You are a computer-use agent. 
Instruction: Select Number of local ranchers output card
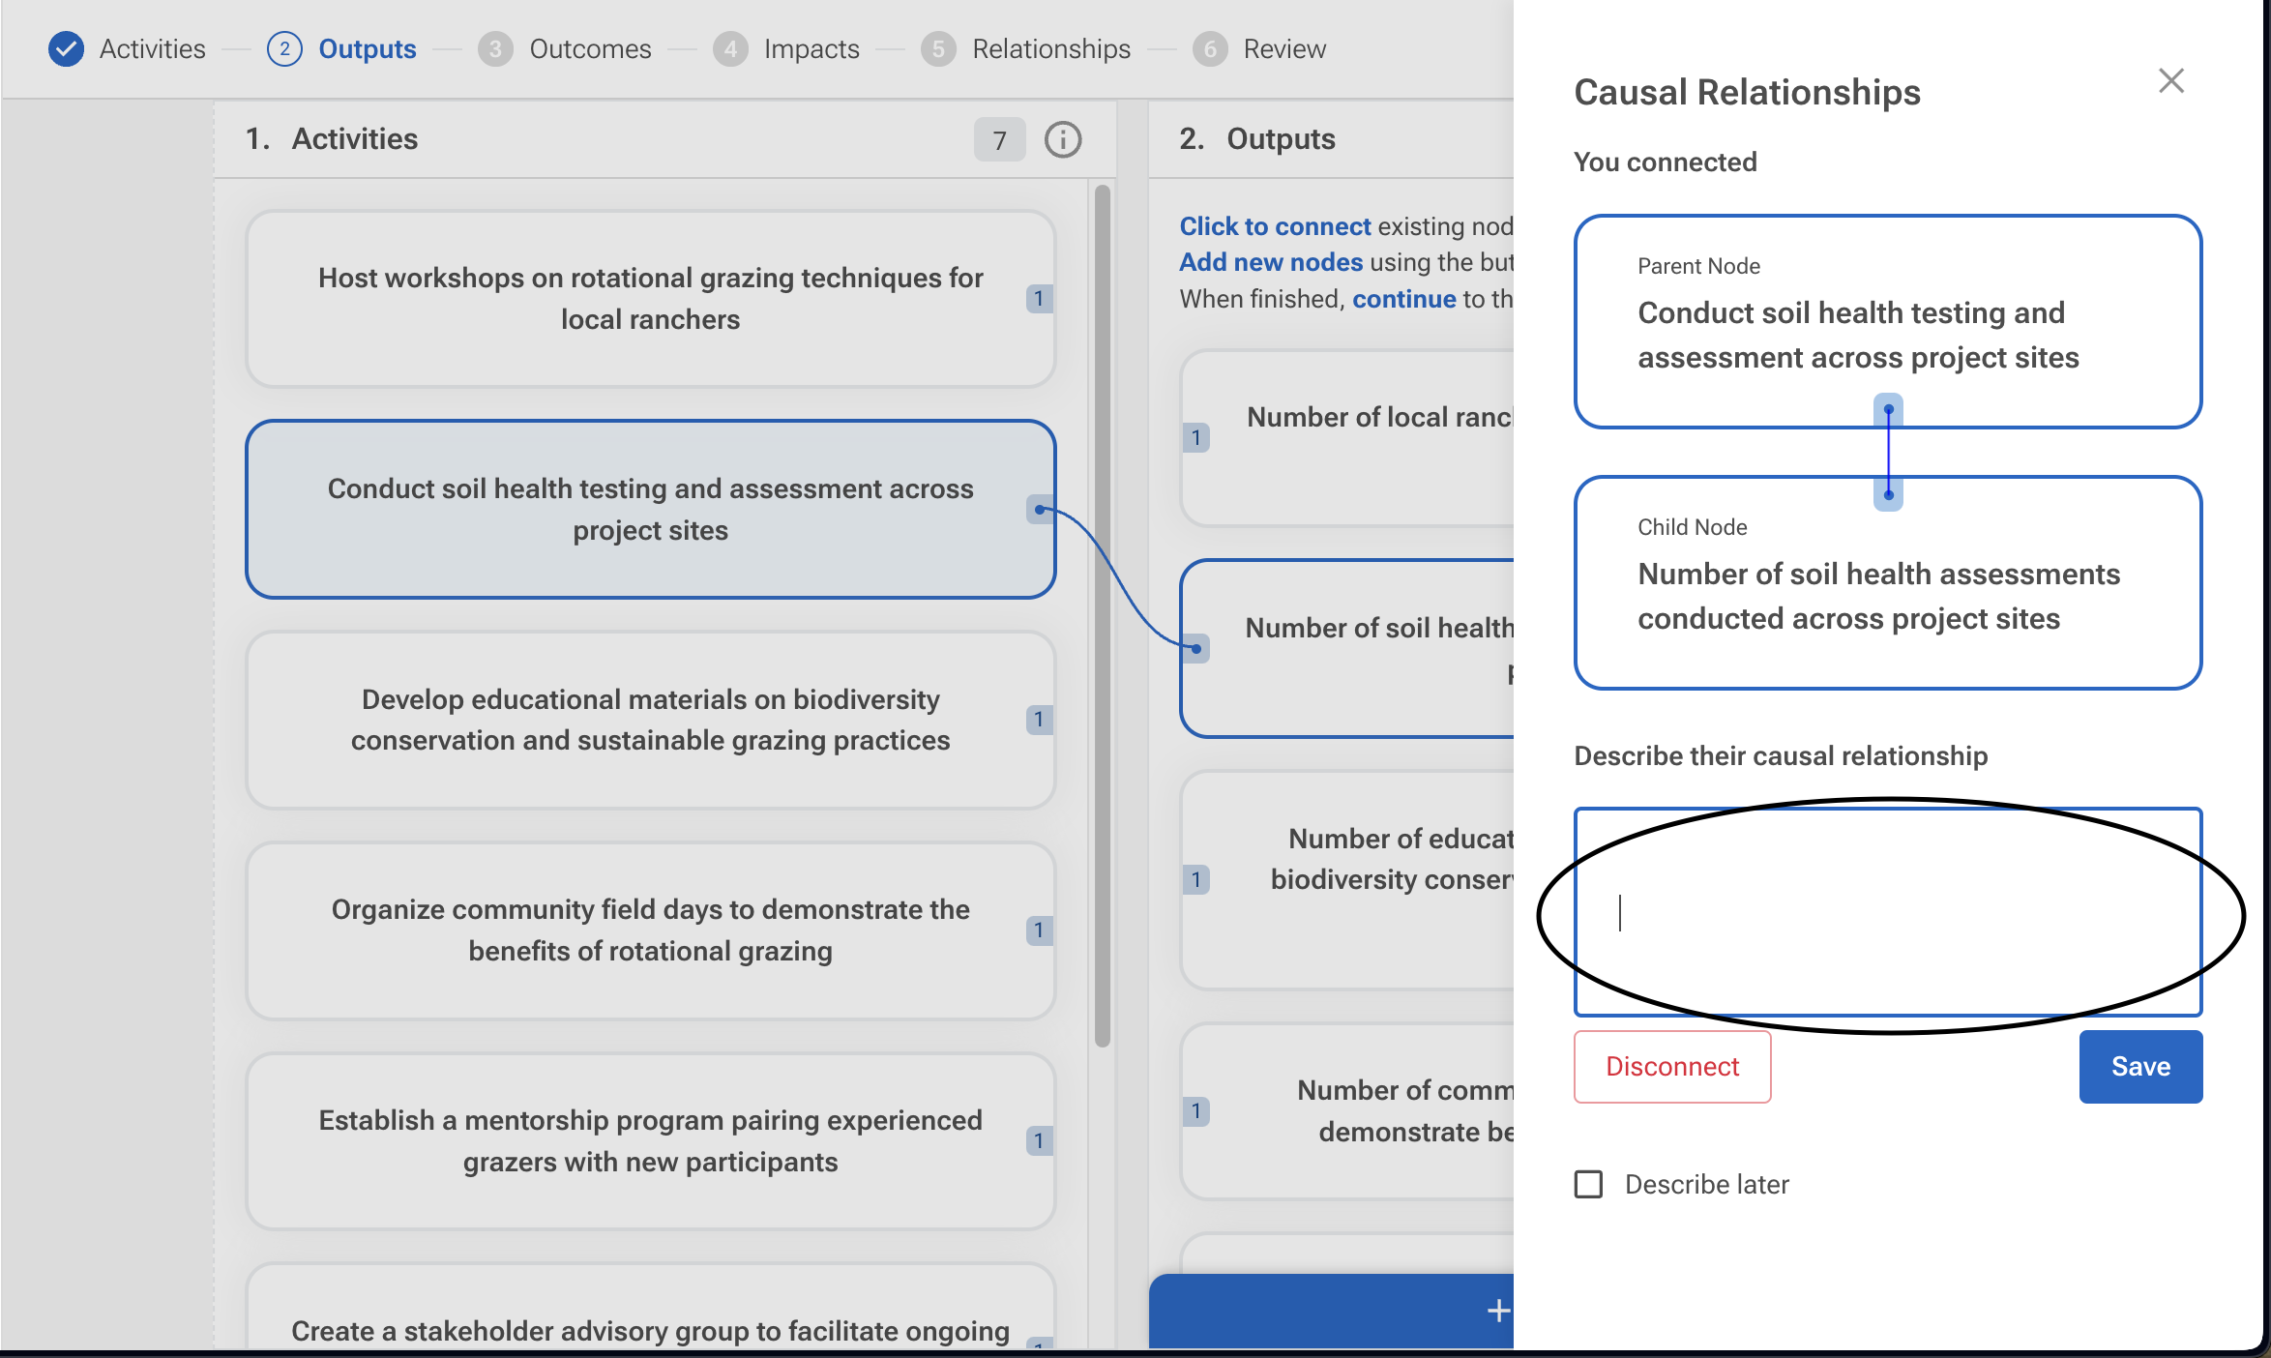point(1346,438)
